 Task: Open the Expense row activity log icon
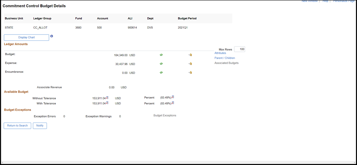[x=190, y=64]
